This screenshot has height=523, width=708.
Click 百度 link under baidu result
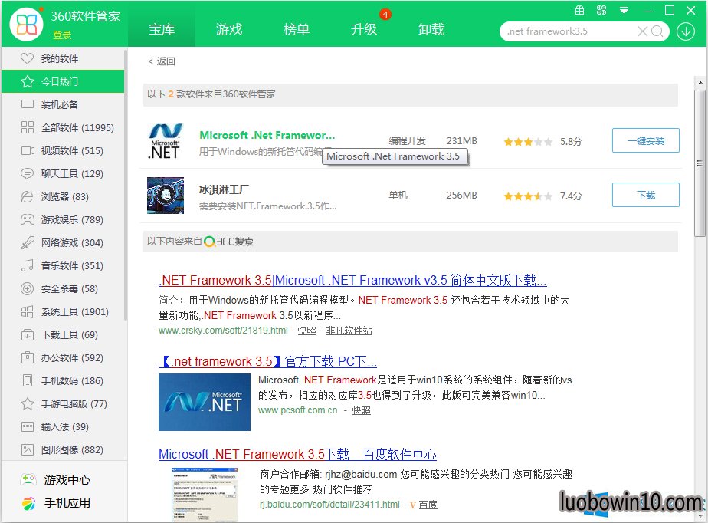(x=428, y=505)
